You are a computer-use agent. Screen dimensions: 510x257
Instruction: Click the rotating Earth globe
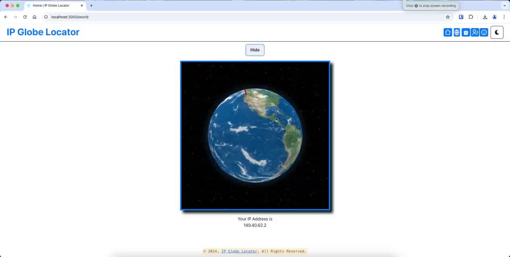coord(255,135)
